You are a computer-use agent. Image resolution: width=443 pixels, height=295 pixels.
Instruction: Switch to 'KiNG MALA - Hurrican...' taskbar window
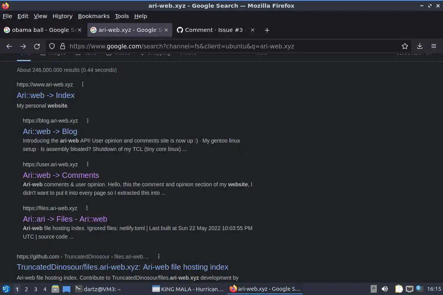[188, 289]
